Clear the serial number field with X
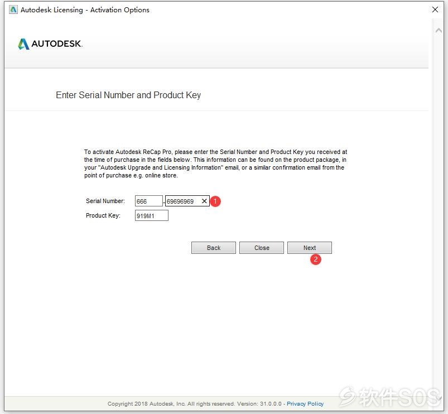The height and width of the screenshot is (414, 448). point(204,201)
